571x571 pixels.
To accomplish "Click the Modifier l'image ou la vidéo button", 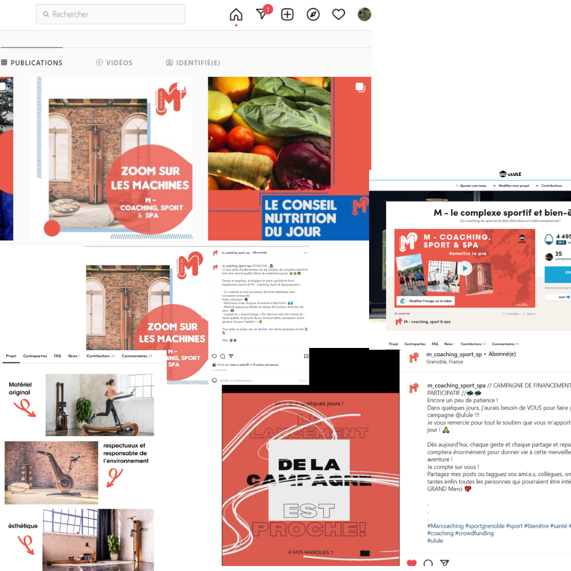I will pyautogui.click(x=425, y=301).
